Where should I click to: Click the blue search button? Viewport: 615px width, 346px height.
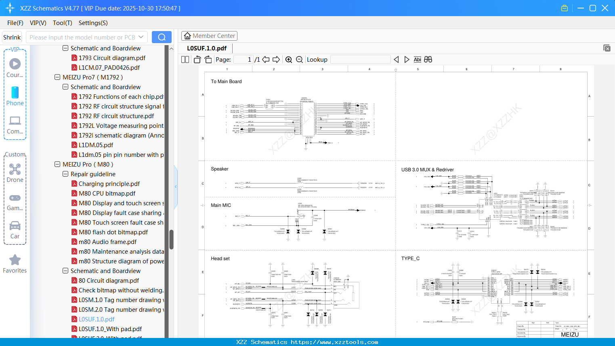162,37
